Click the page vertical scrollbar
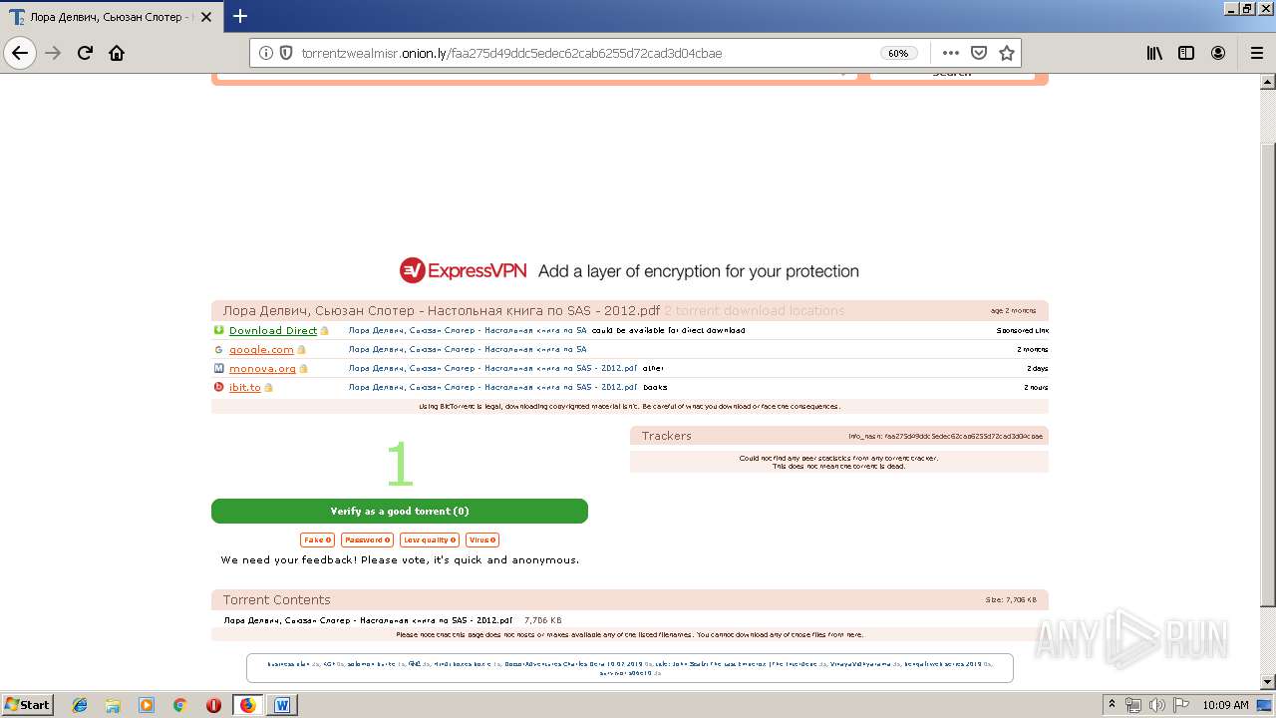Screen dimensions: 1276x718 pos(1268,374)
